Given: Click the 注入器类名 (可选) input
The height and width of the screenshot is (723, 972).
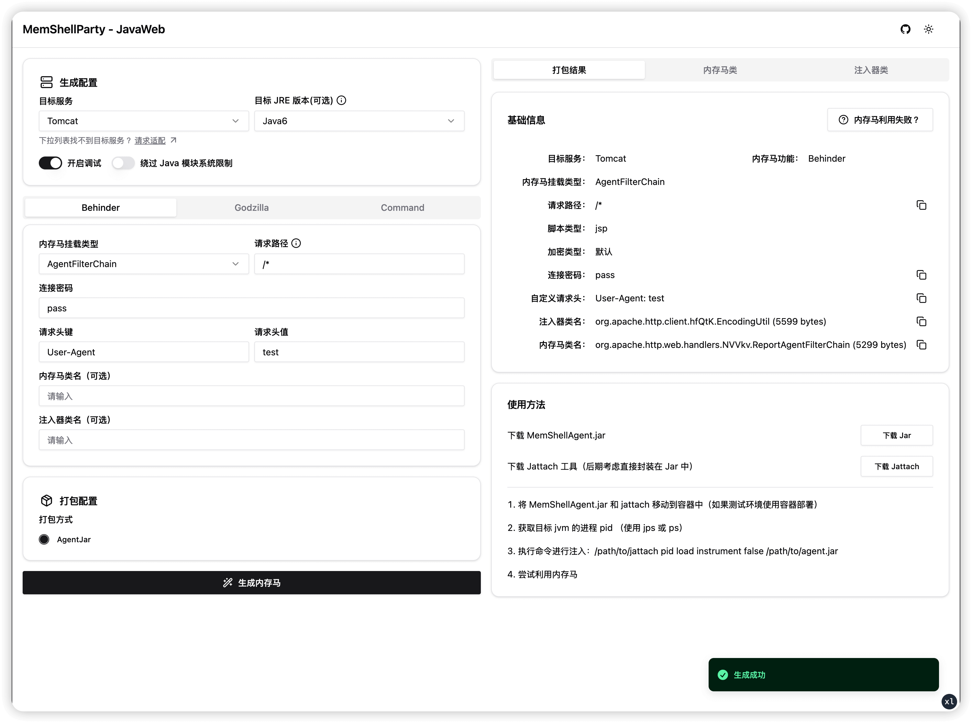Looking at the screenshot, I should 252,440.
